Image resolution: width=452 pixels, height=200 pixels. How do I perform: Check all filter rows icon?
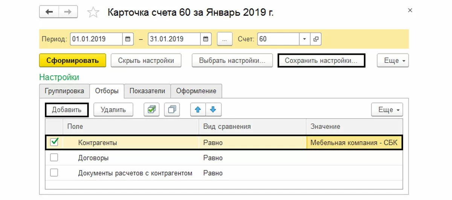tap(151, 110)
